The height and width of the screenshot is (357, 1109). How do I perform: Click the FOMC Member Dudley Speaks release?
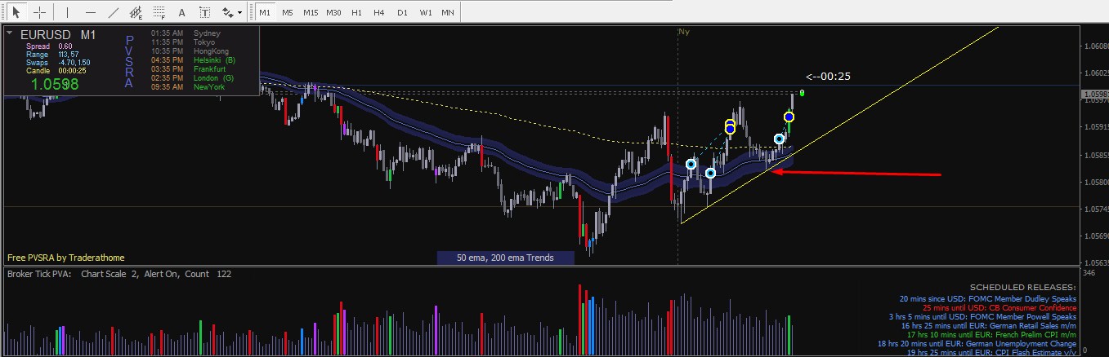click(x=988, y=298)
